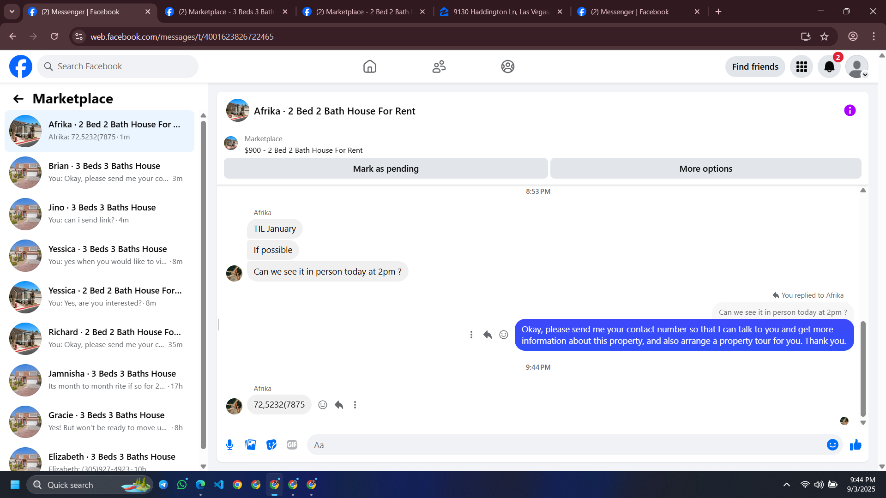Send a thumbs up like
Image resolution: width=886 pixels, height=498 pixels.
tap(856, 445)
